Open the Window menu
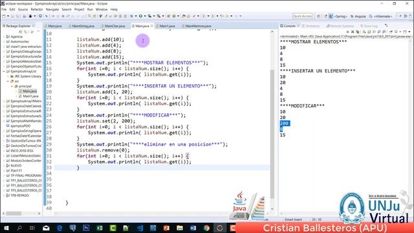 (x=102, y=9)
